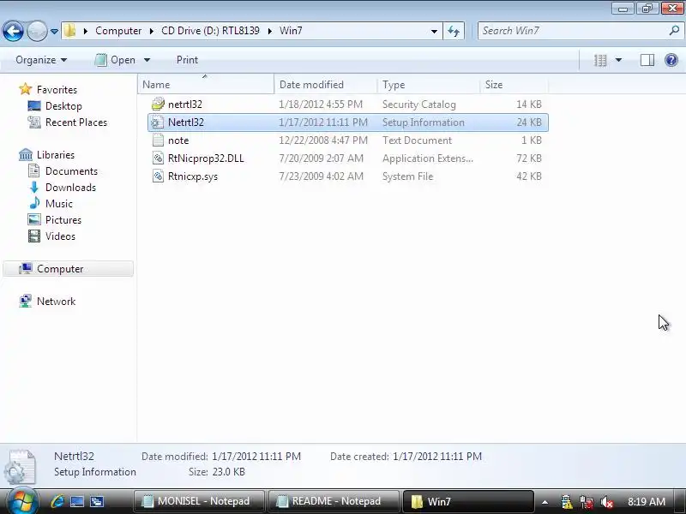Open Help with the question mark icon
Screen dimensions: 686x514
tap(671, 60)
